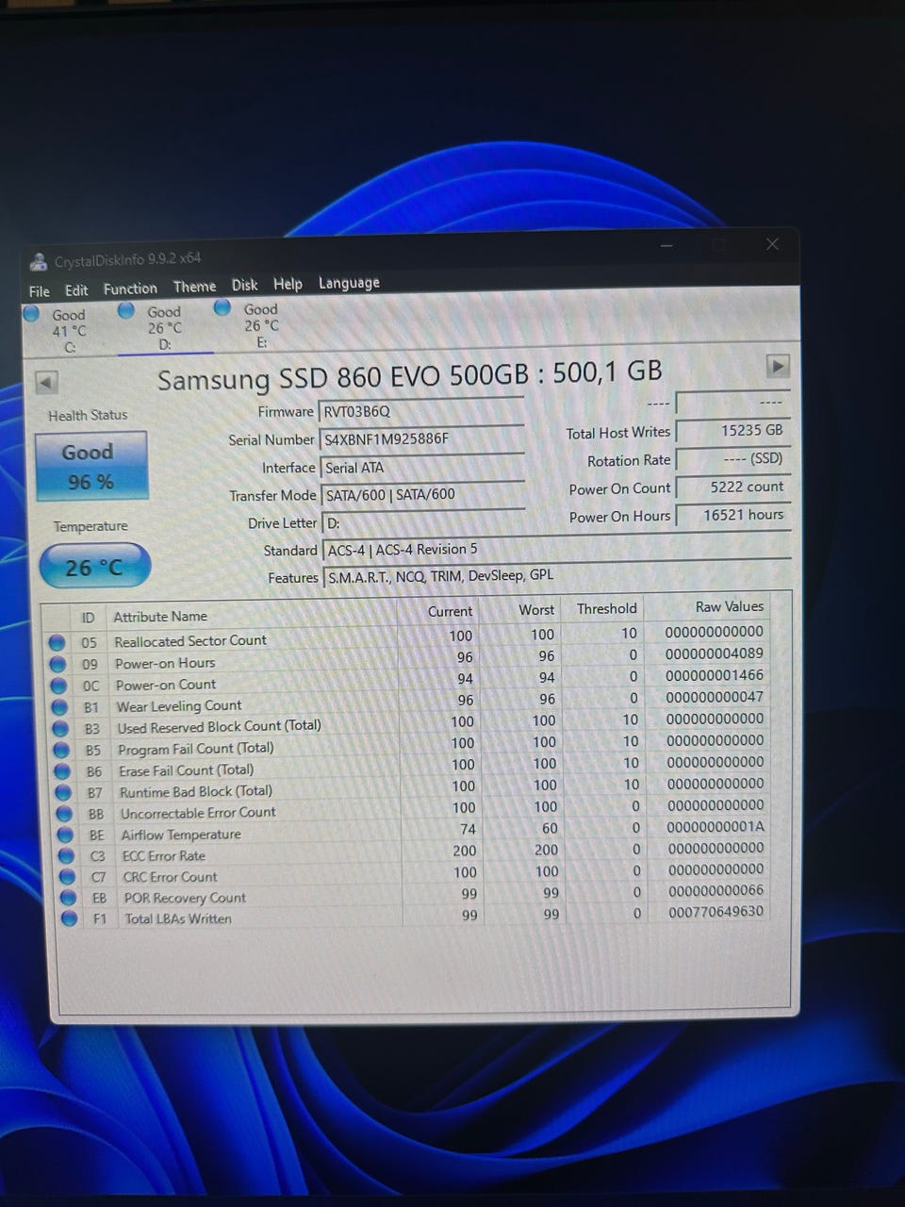This screenshot has height=1207, width=905.
Task: Click raw value 00000000001A
Action: pyautogui.click(x=716, y=827)
